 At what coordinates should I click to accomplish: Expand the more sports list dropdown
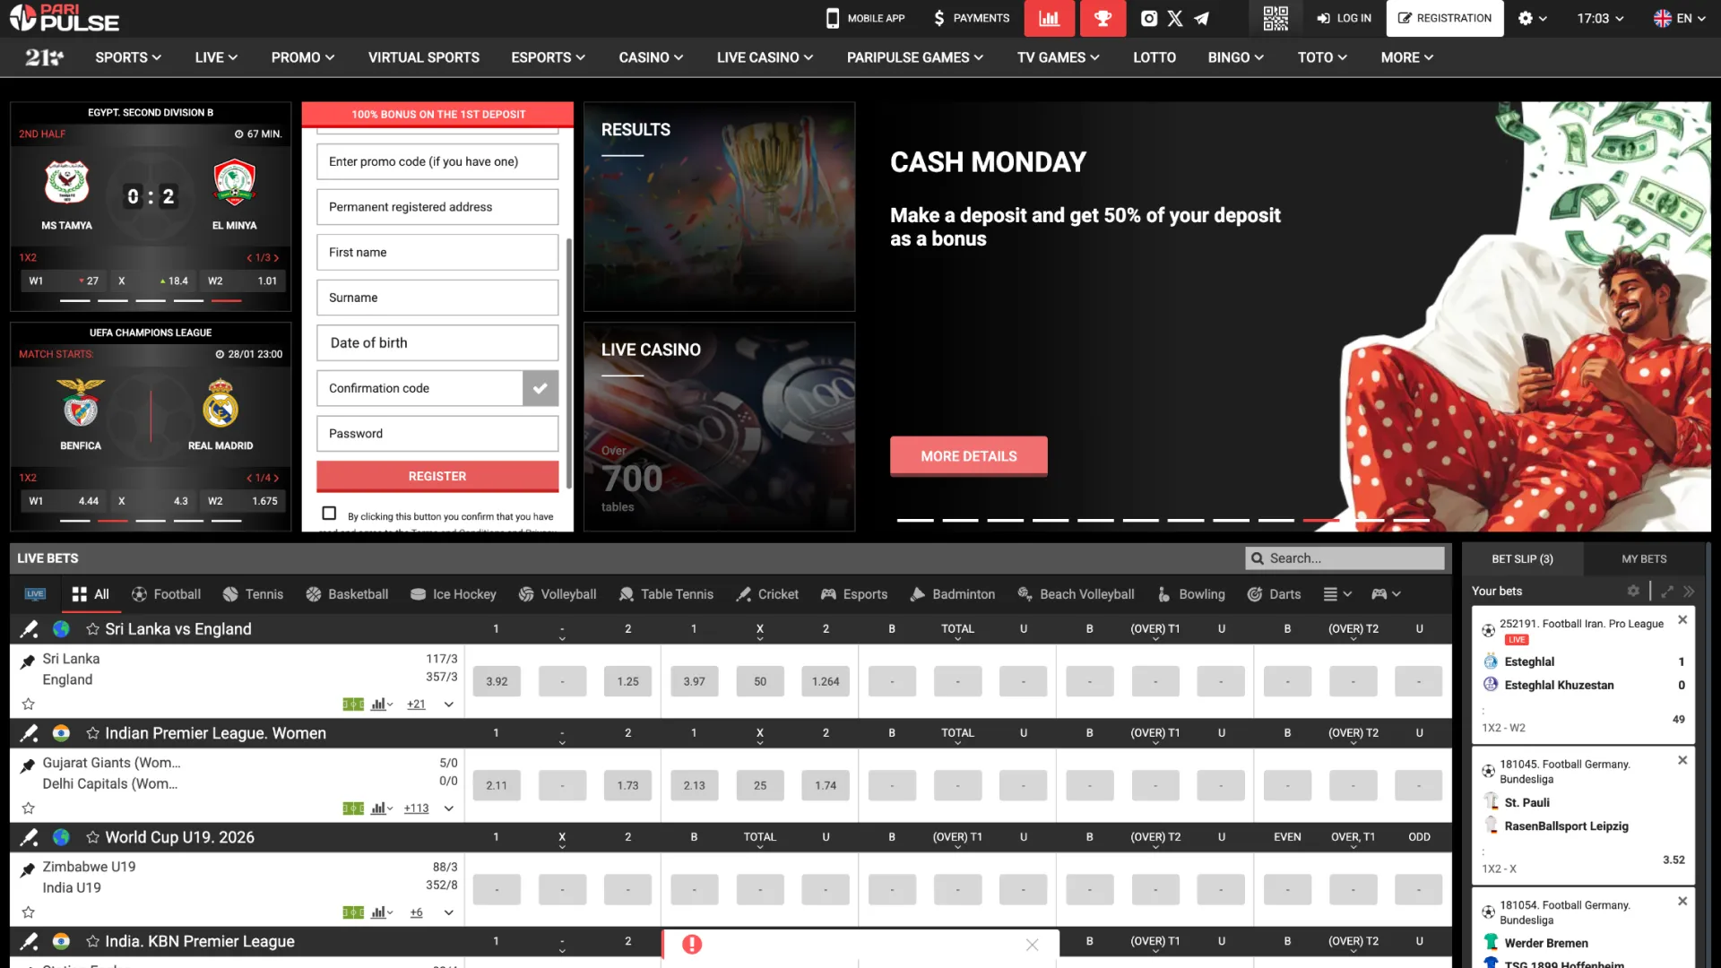pyautogui.click(x=1337, y=594)
